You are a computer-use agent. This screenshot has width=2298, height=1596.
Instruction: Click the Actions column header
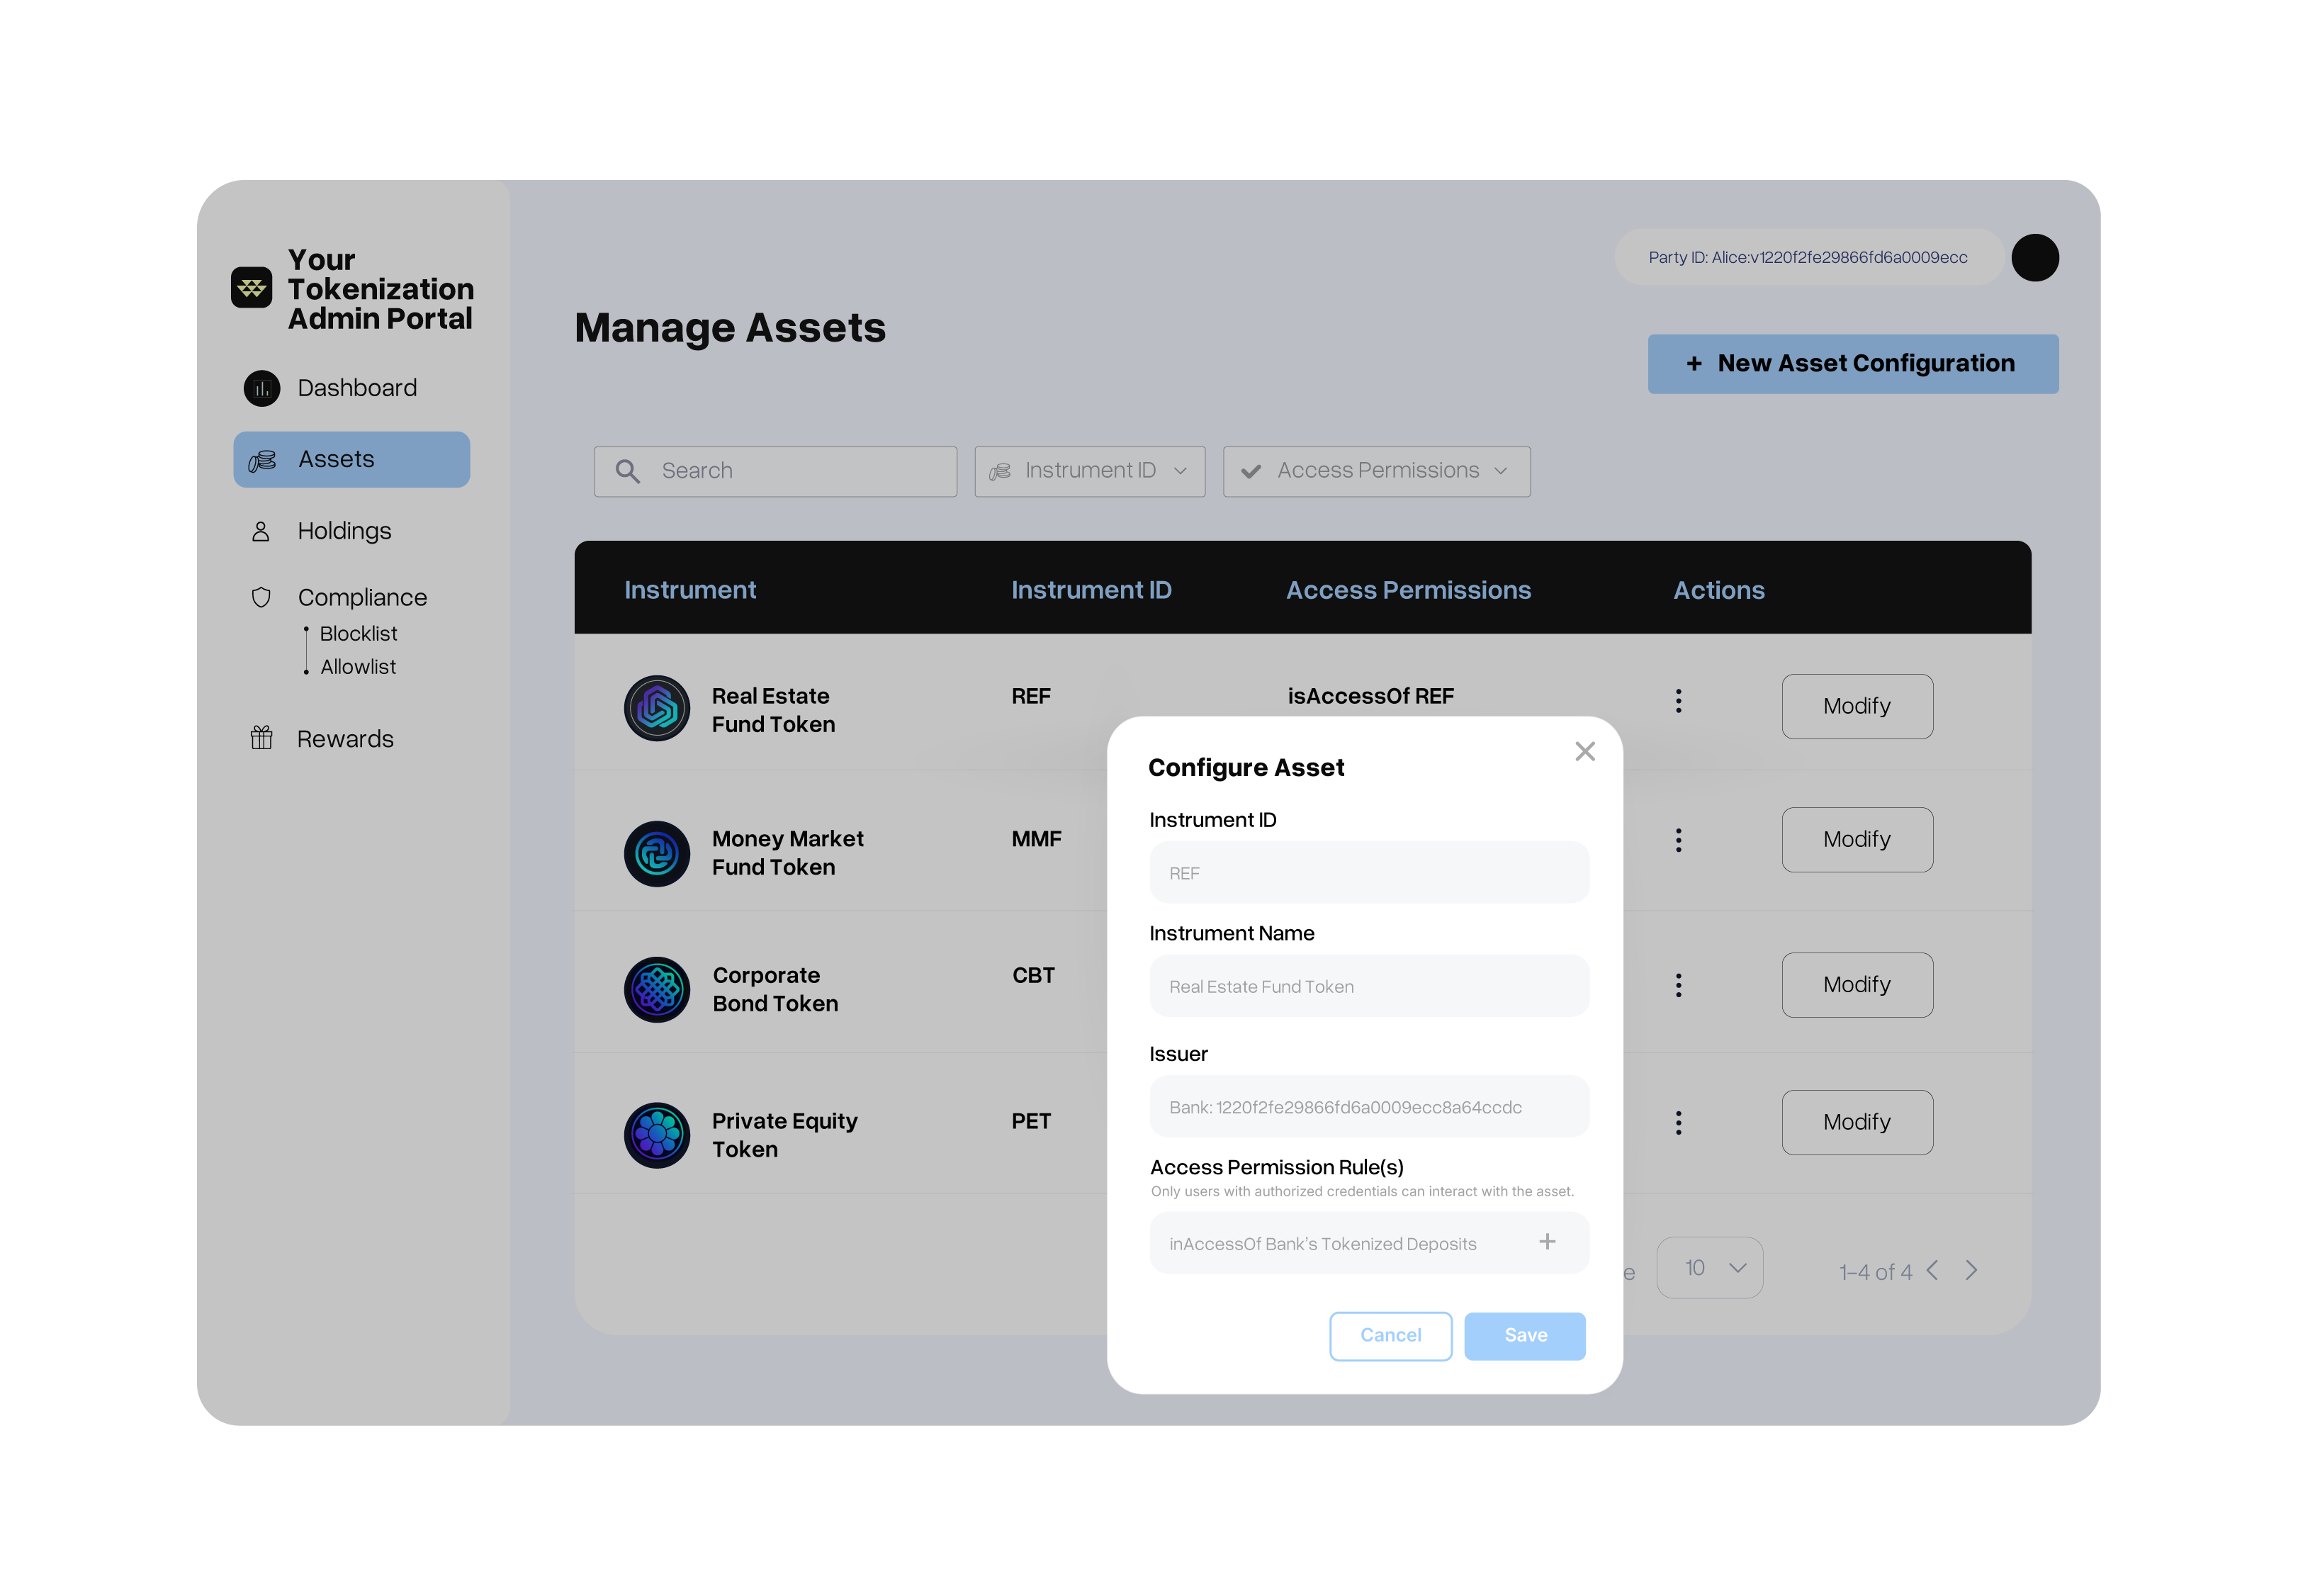pos(1718,590)
